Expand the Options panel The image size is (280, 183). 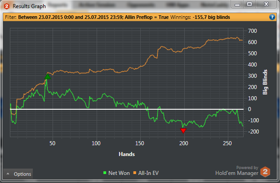[x=18, y=174]
